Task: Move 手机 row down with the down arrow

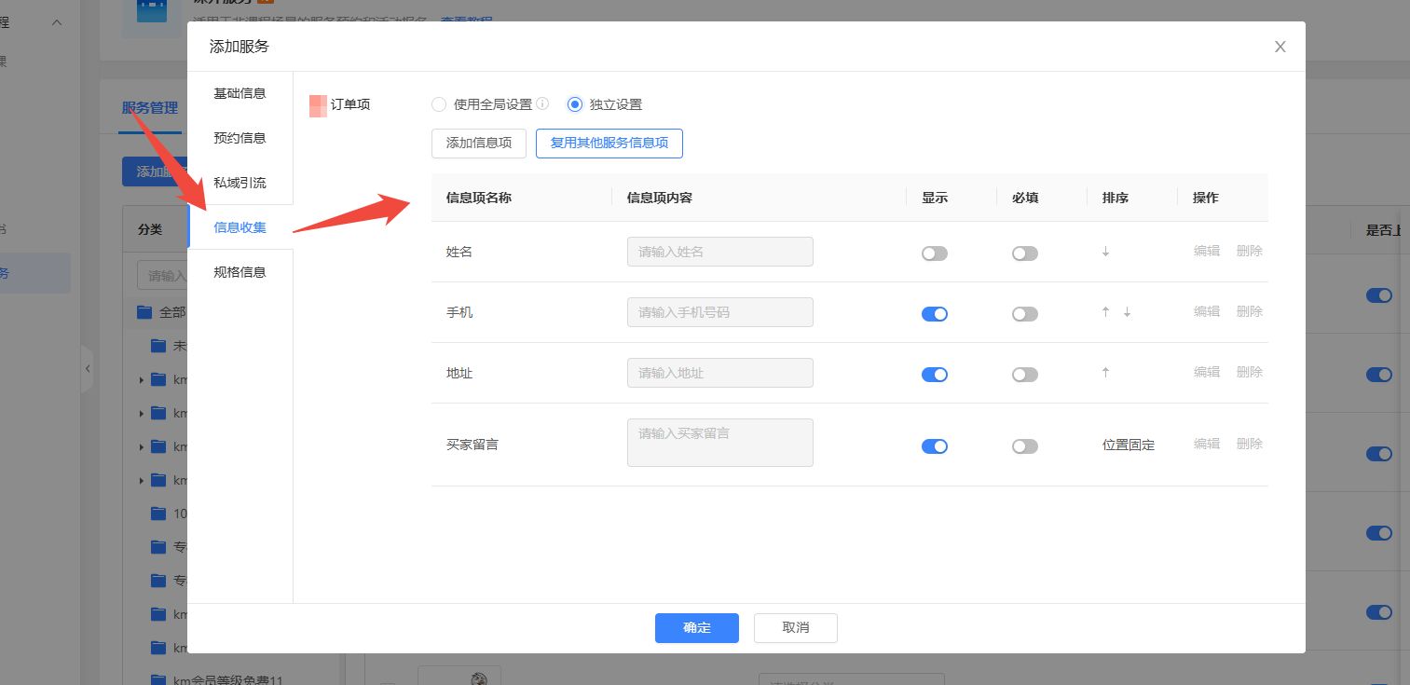Action: pyautogui.click(x=1127, y=312)
